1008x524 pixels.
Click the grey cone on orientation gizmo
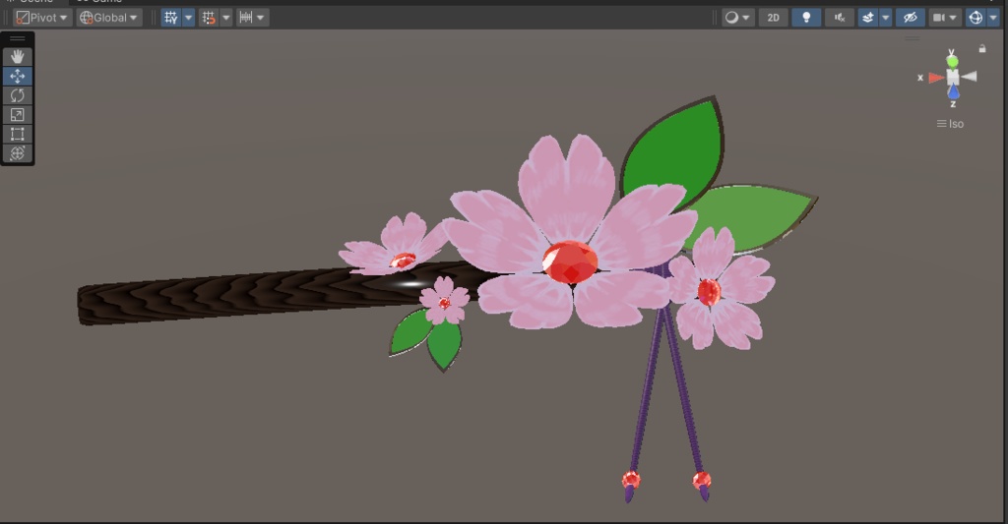pos(970,77)
